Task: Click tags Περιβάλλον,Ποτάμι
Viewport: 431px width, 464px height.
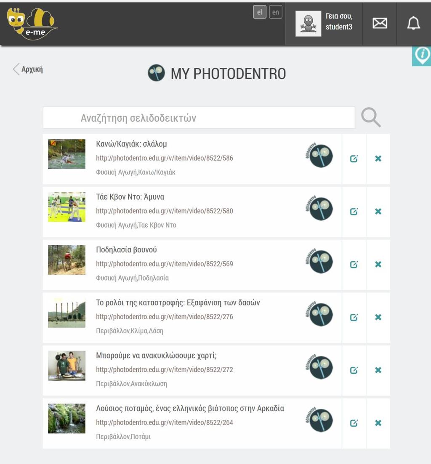Action: [123, 437]
